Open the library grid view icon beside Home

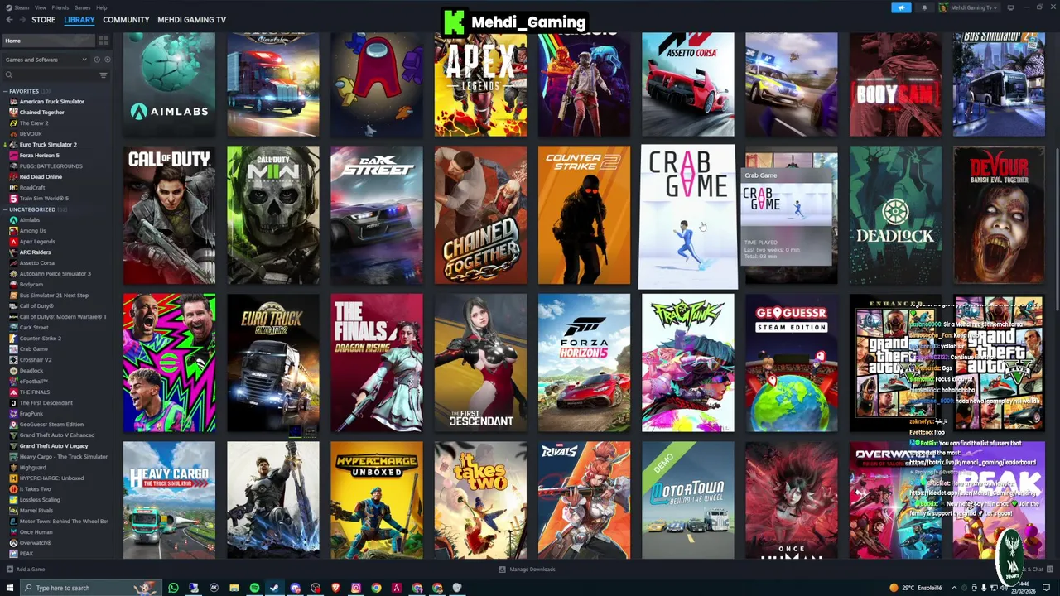[104, 41]
